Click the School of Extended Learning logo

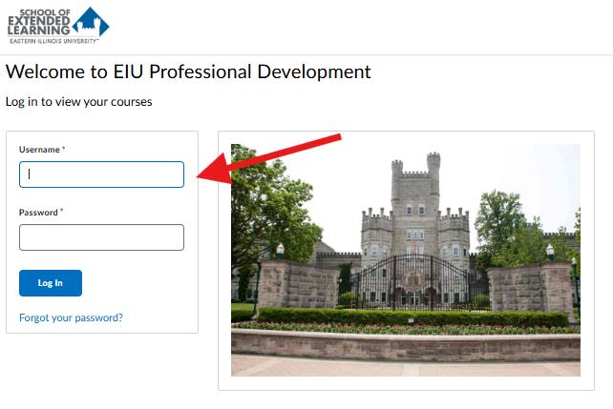tap(58, 26)
